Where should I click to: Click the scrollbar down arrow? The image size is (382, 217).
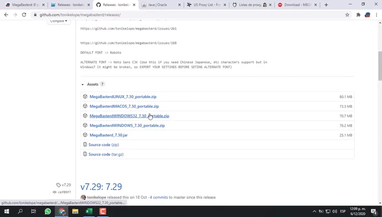[x=380, y=203]
